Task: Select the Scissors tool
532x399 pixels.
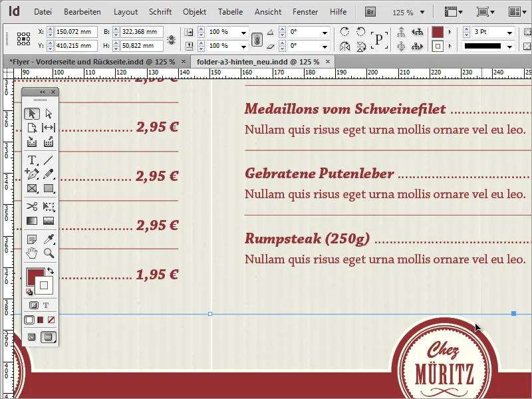Action: click(x=32, y=206)
